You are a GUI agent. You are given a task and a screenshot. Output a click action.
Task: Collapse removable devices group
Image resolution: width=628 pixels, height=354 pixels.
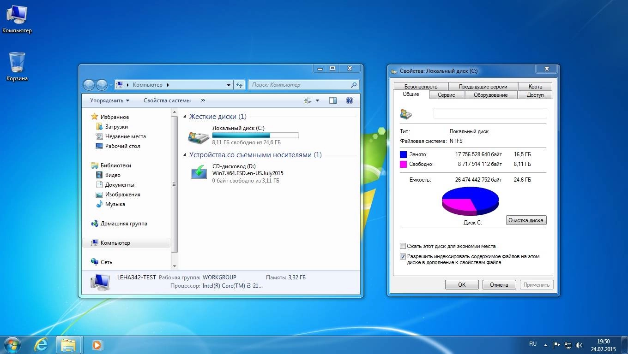[x=185, y=155]
